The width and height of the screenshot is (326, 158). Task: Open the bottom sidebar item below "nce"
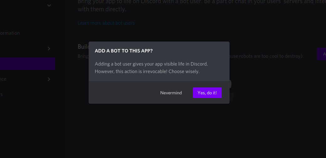click(x=2, y=94)
